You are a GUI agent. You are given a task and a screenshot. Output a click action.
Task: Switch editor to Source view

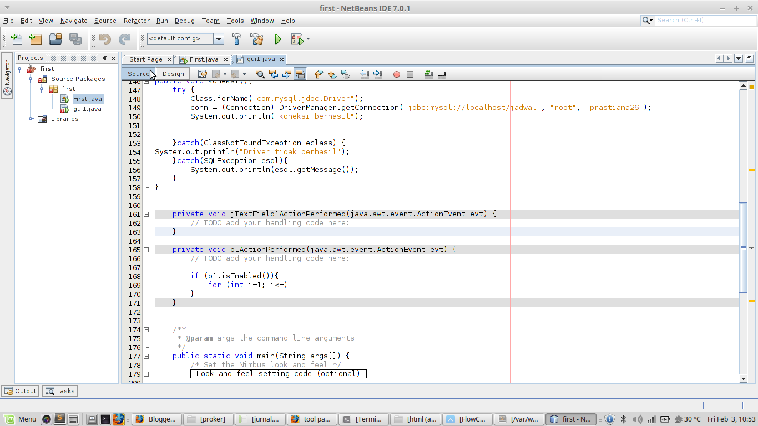pyautogui.click(x=139, y=74)
